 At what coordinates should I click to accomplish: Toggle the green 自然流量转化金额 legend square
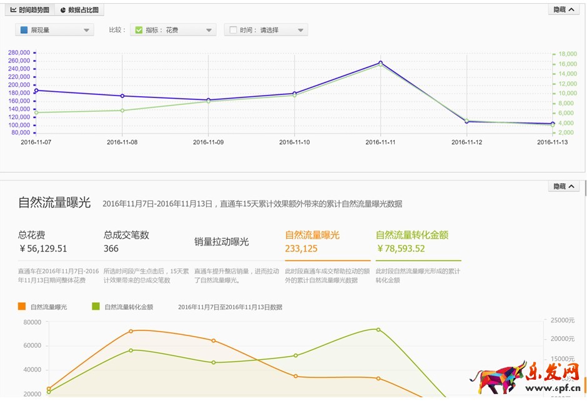coord(96,307)
